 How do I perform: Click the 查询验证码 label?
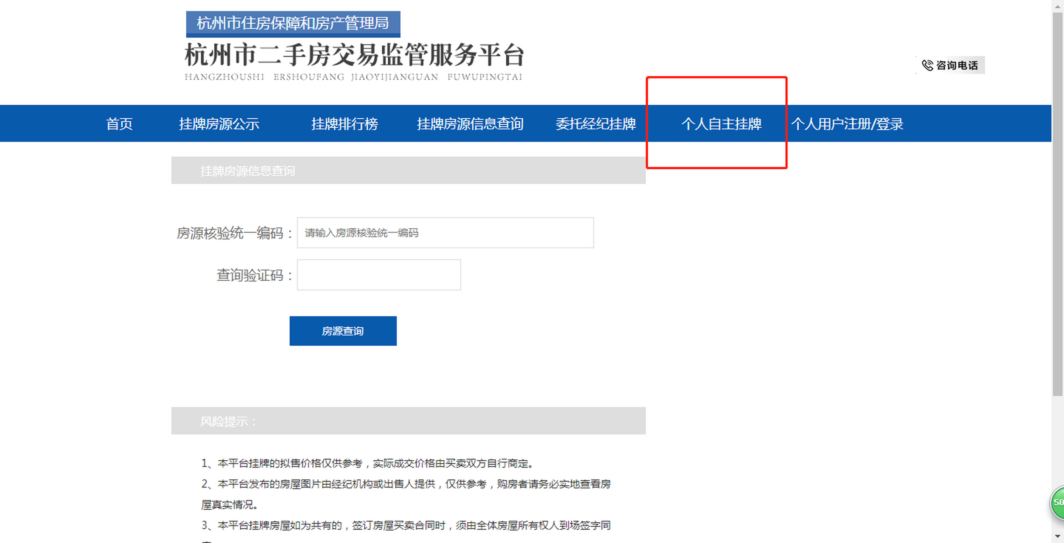(255, 275)
